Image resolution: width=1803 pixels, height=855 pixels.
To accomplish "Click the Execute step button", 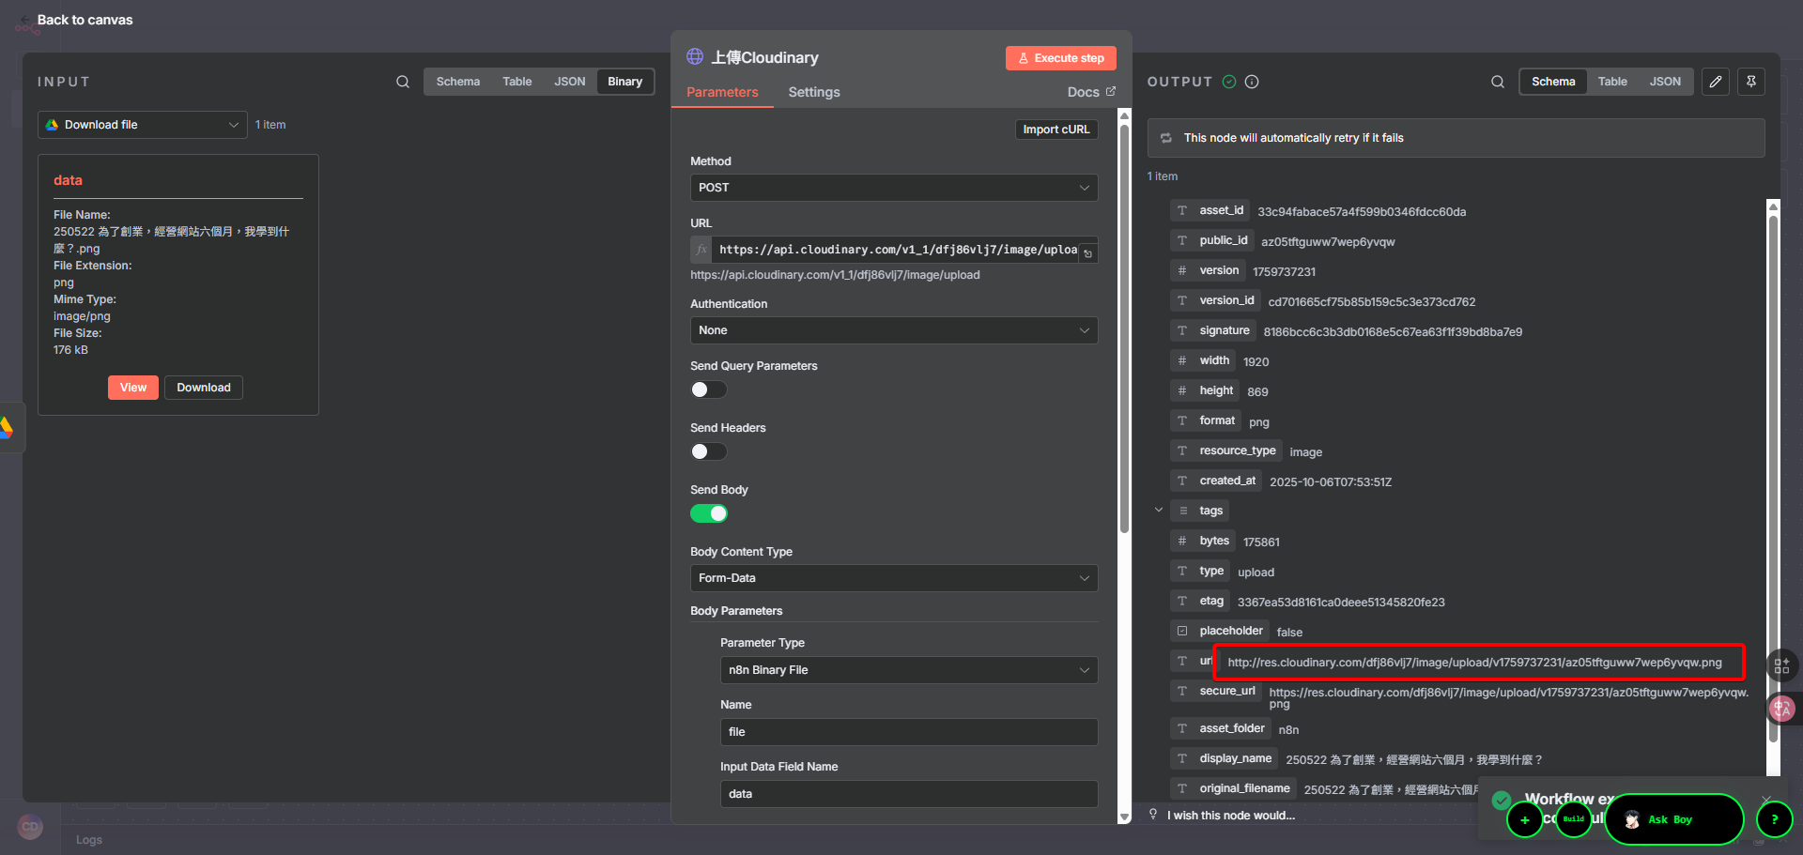I will (1060, 58).
